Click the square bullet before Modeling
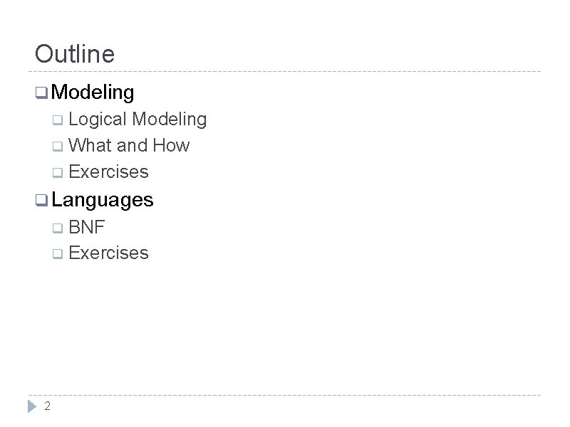 (41, 93)
